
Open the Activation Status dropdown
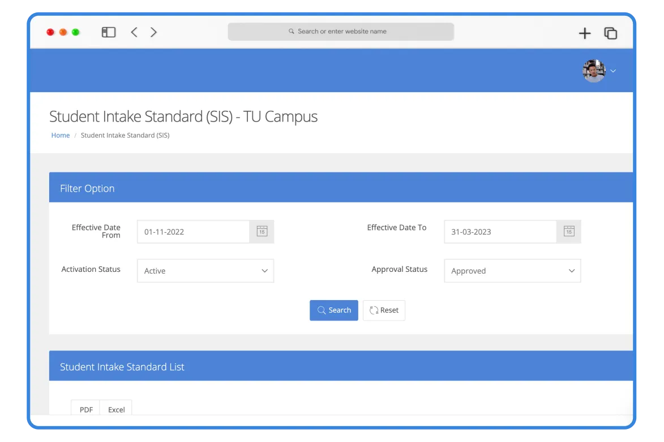click(205, 271)
